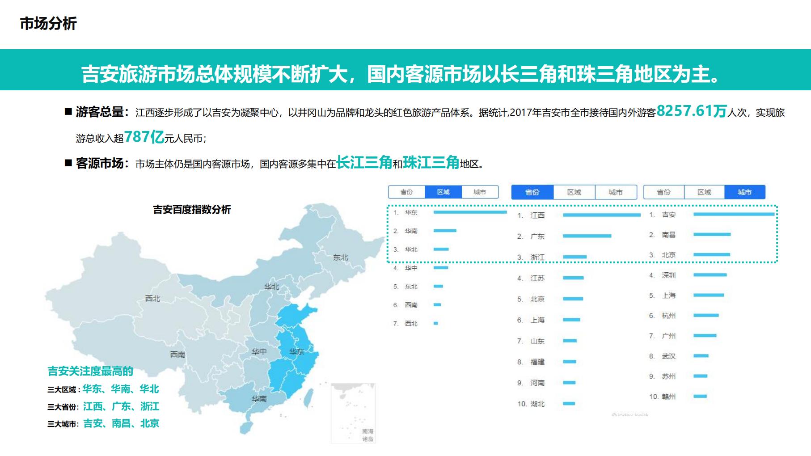Click 4. 江苏 in province ranking
The height and width of the screenshot is (456, 811).
(x=531, y=278)
